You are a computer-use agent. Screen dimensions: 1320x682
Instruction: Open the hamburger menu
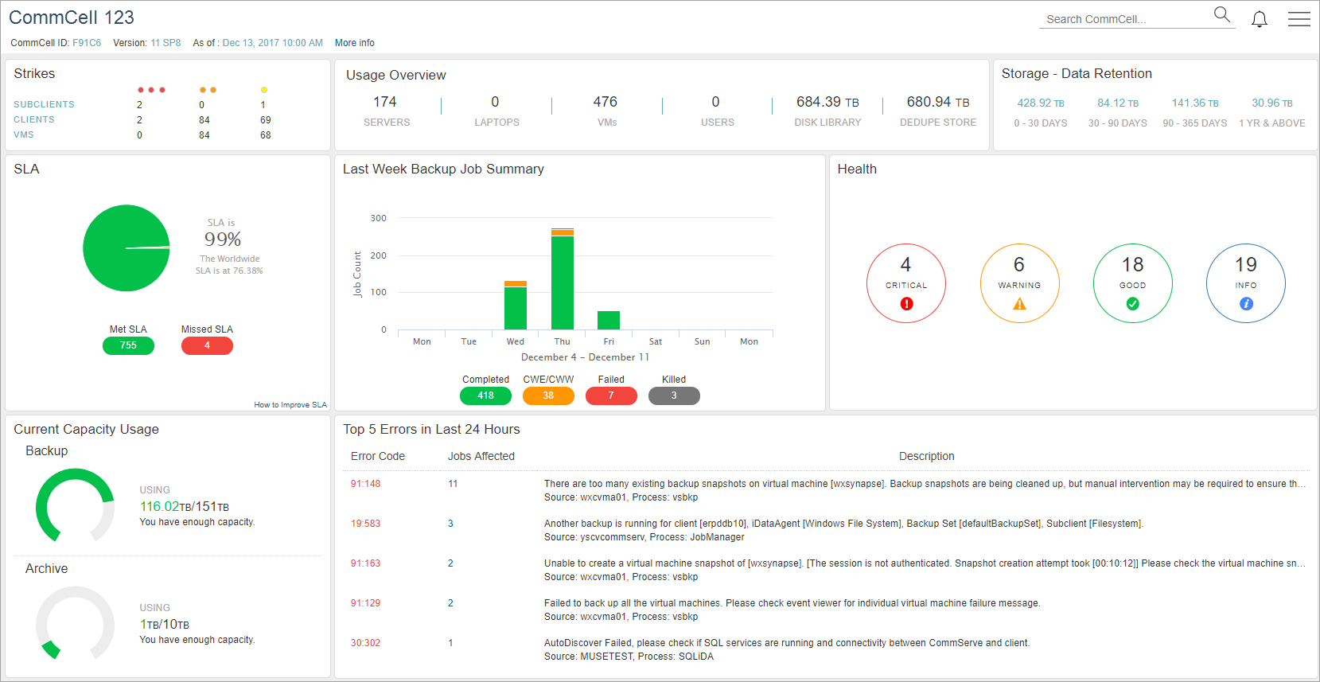point(1299,19)
